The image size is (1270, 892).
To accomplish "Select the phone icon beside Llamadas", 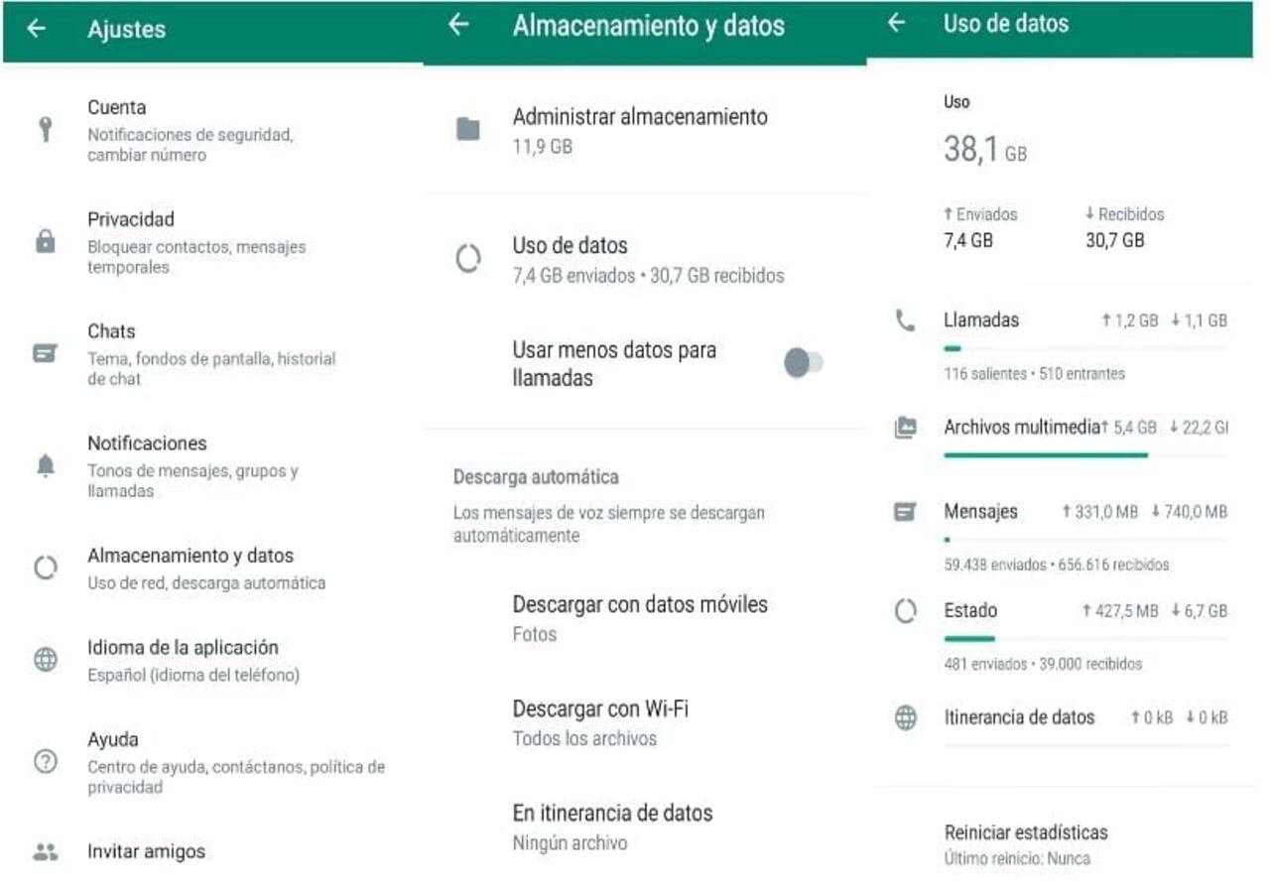I will point(904,320).
